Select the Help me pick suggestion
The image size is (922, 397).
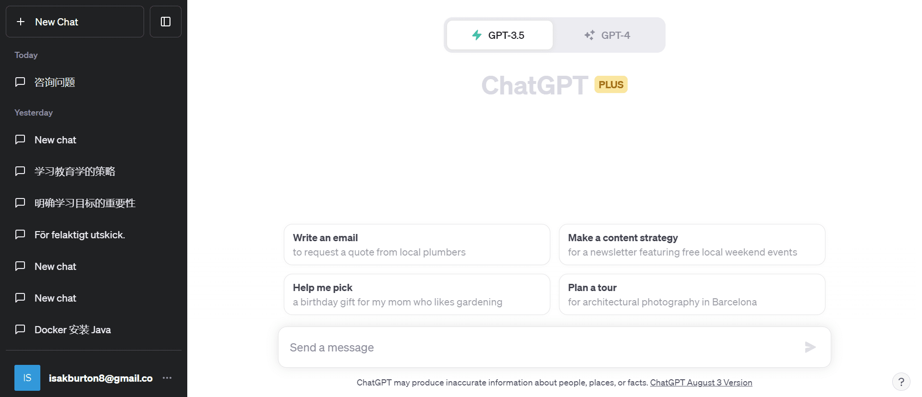point(416,294)
